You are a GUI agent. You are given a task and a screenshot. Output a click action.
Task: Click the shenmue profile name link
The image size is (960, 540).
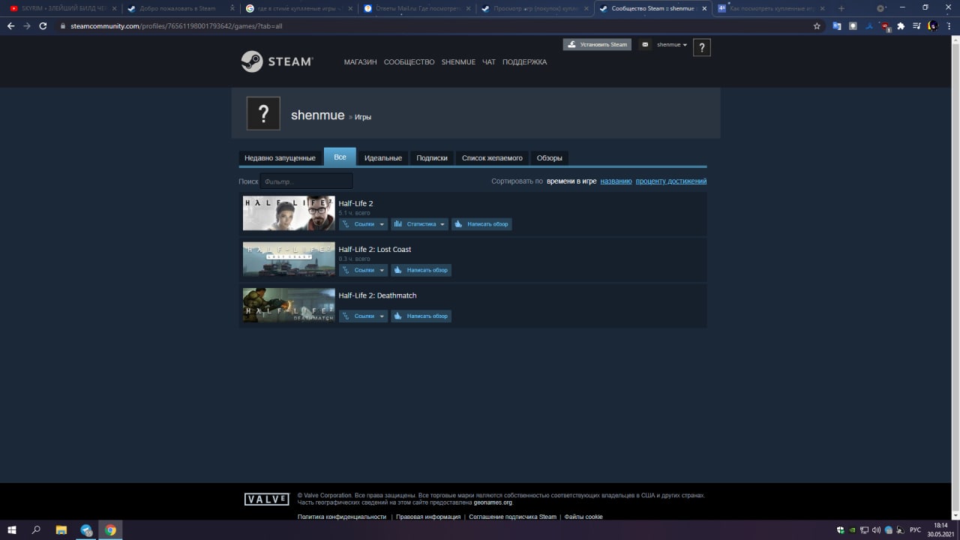(x=317, y=115)
